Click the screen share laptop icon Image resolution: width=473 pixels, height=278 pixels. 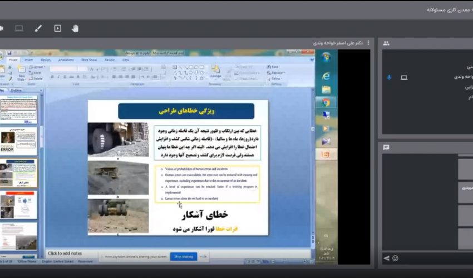tap(19, 28)
